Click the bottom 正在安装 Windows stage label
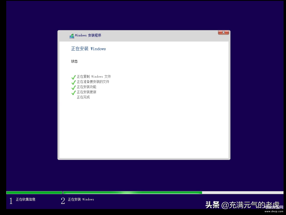Viewport: 286px width, 215px height. tap(81, 199)
